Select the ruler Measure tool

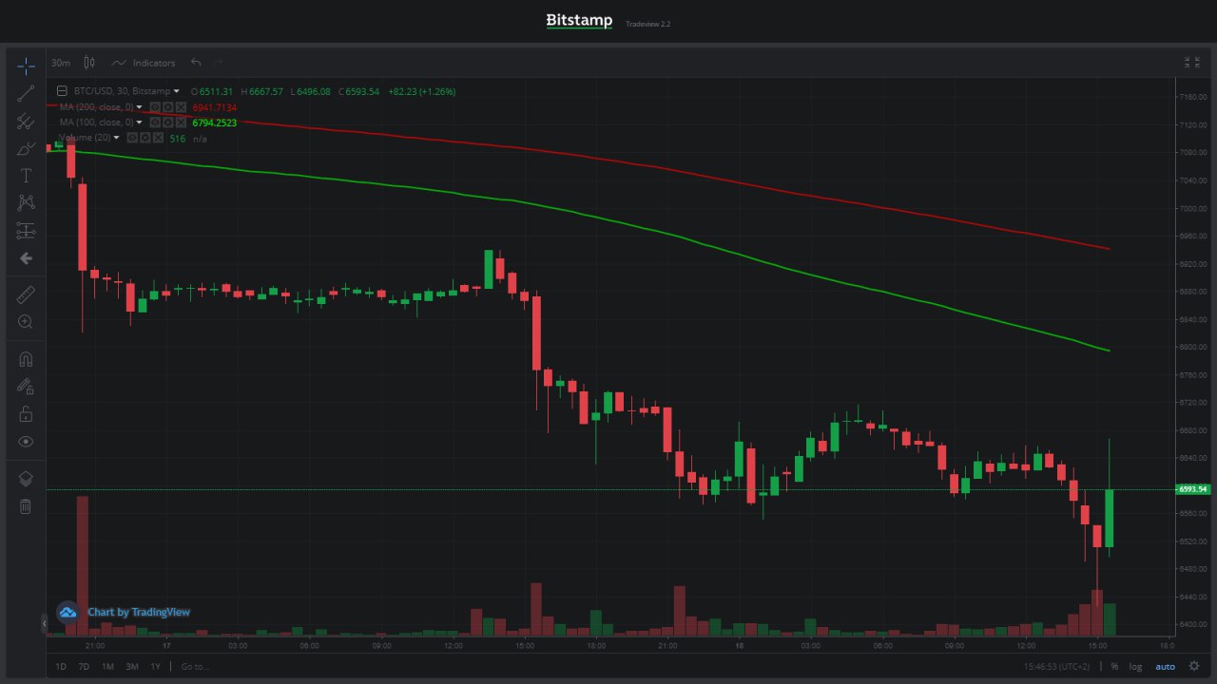26,294
